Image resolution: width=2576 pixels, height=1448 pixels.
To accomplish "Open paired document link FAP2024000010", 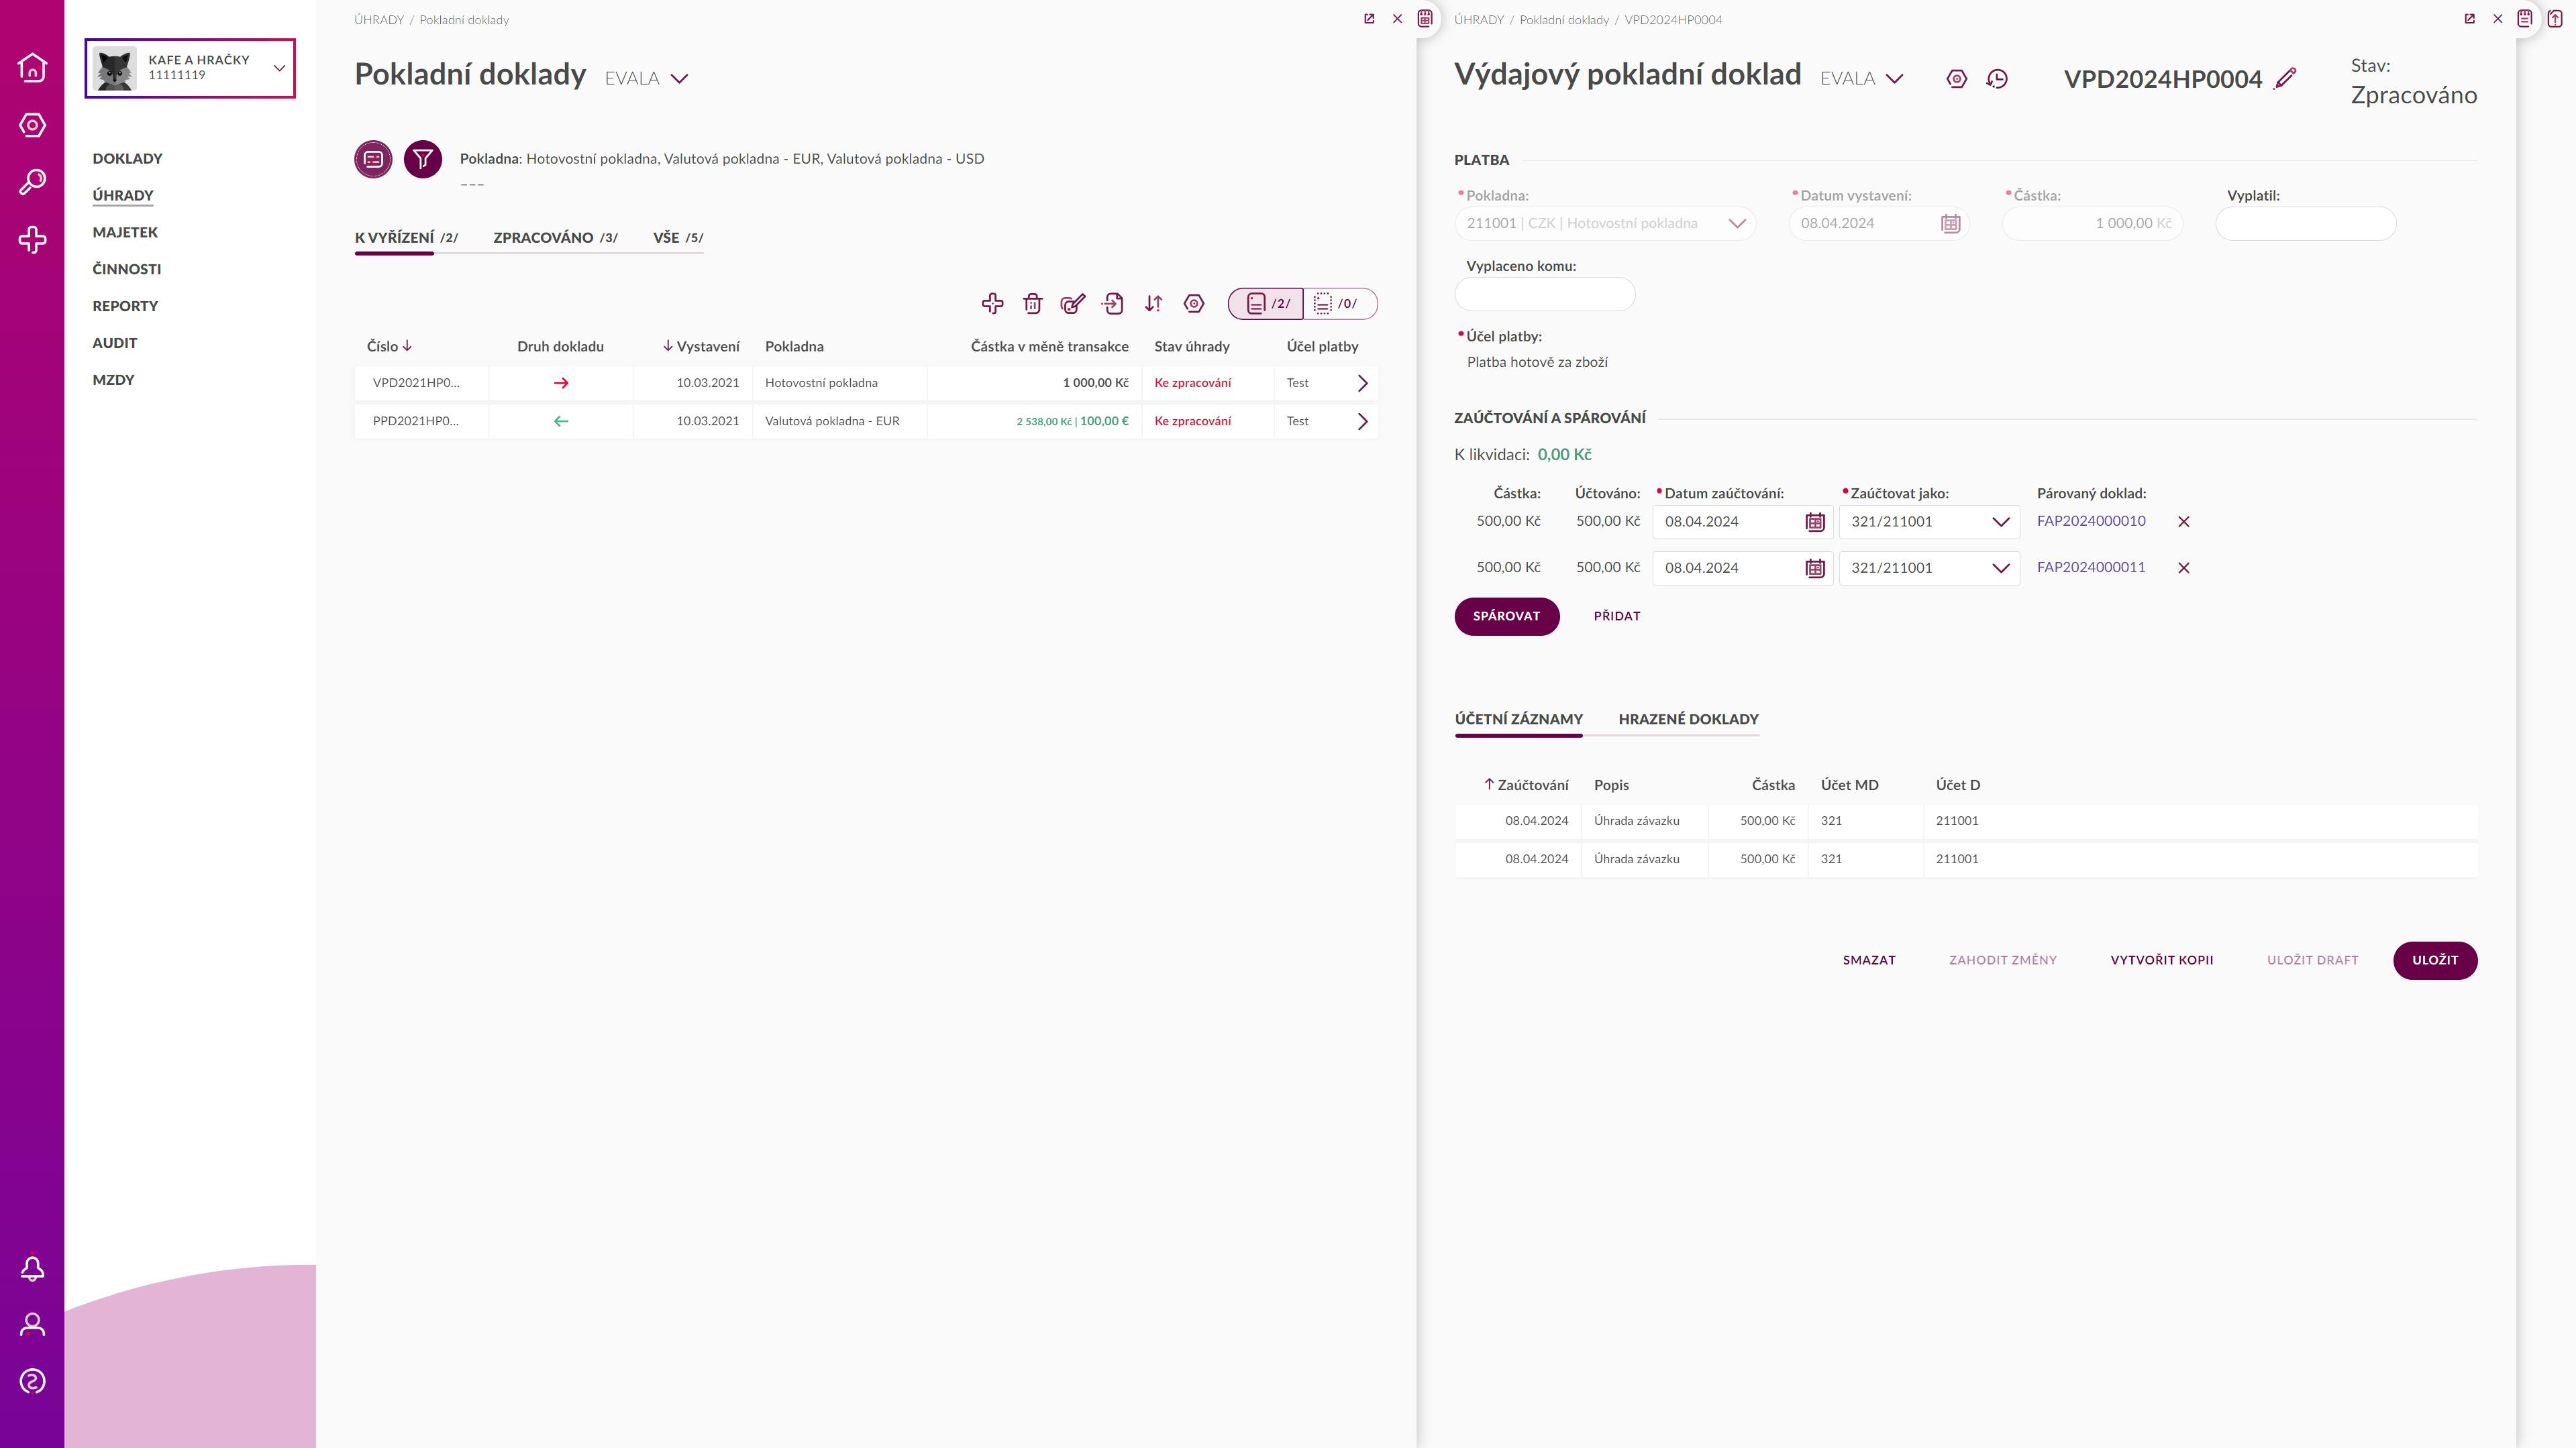I will click(x=2091, y=522).
